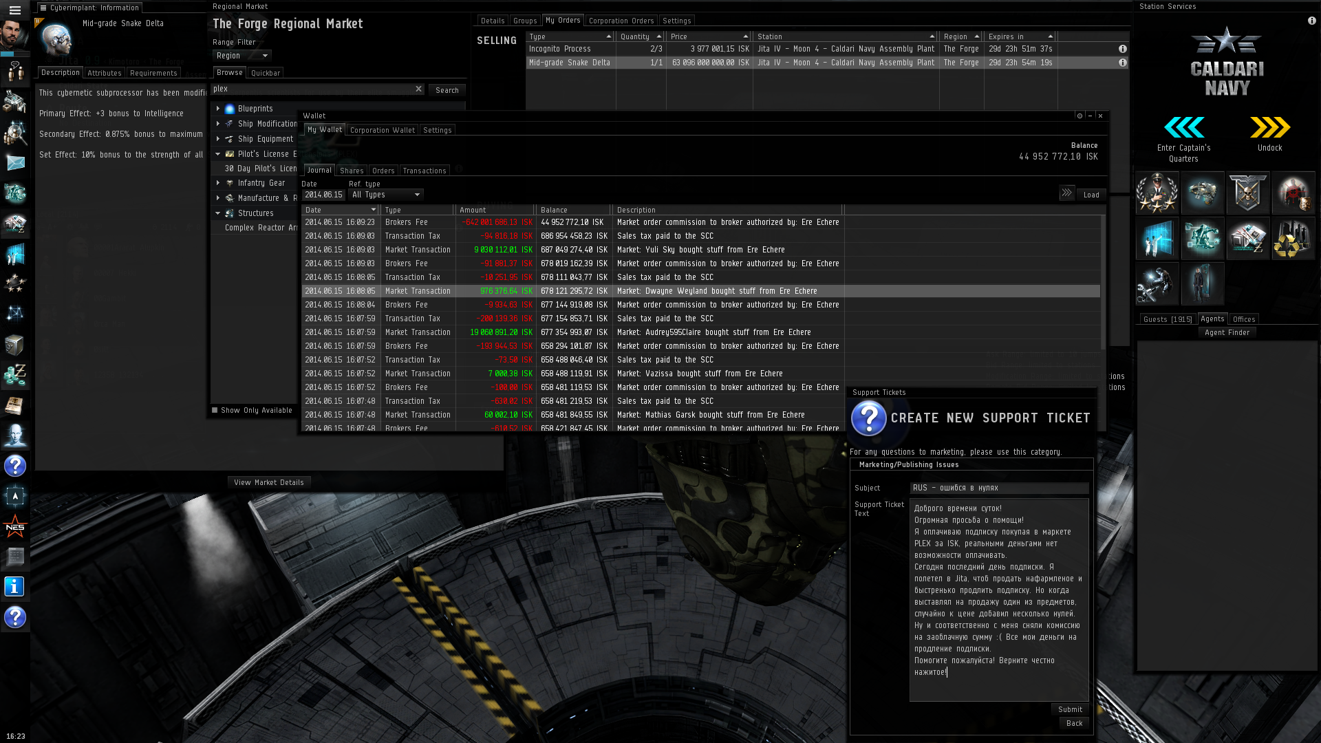Open the Assets safe icon in the sidebar
Viewport: 1321px width, 743px height.
14,345
